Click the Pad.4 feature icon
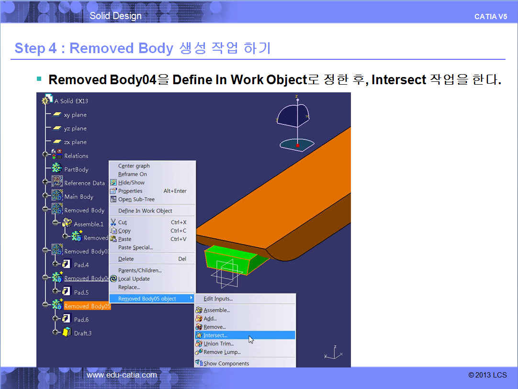 click(66, 264)
